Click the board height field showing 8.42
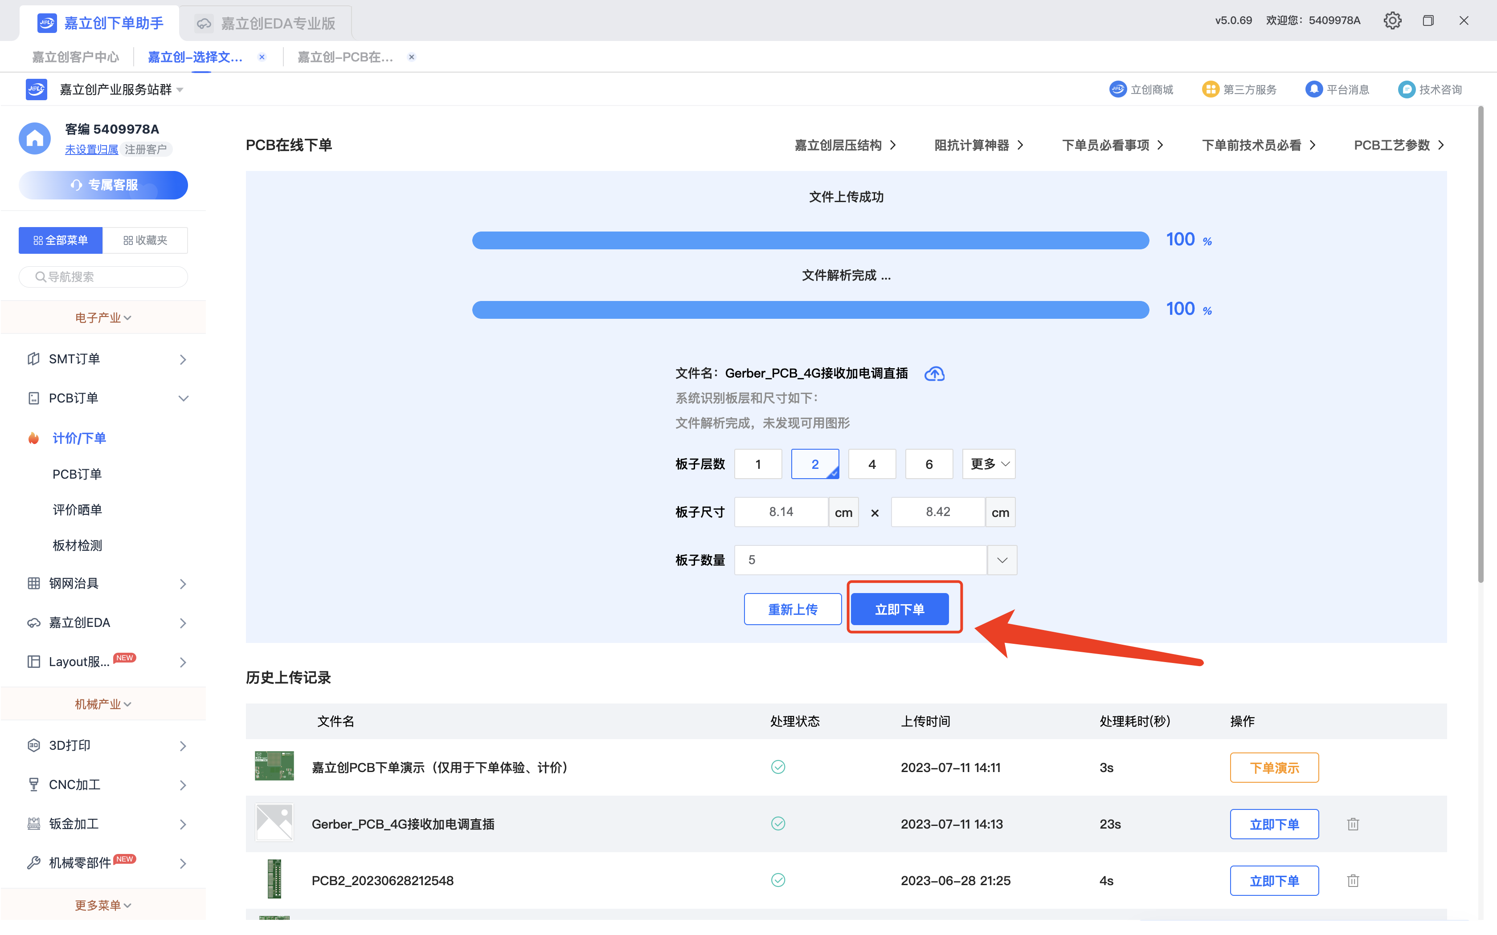This screenshot has width=1497, height=935. point(938,512)
